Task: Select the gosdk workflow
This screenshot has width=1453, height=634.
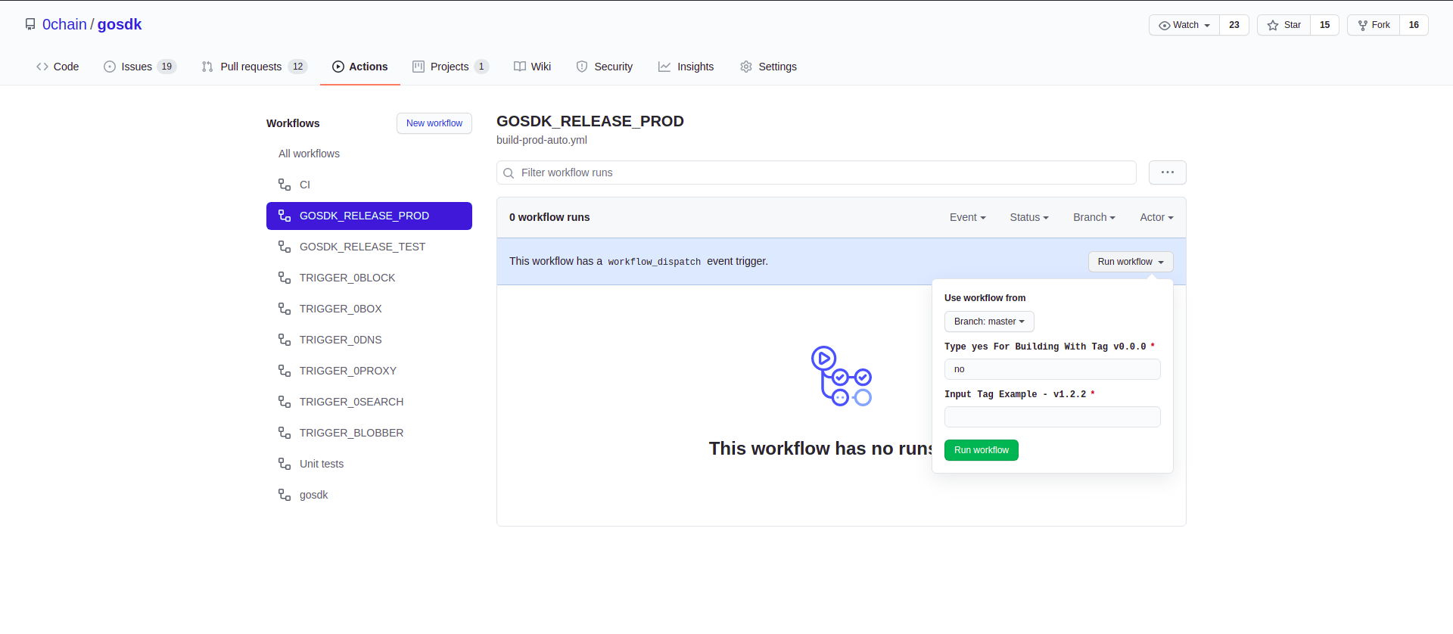Action: coord(369,495)
